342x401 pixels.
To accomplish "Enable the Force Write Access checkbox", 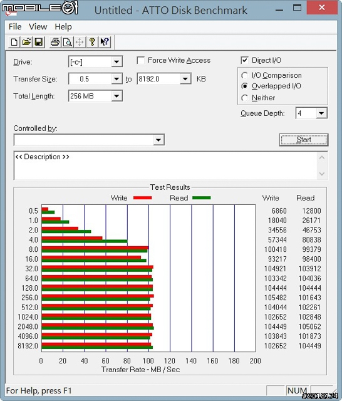I will 140,61.
